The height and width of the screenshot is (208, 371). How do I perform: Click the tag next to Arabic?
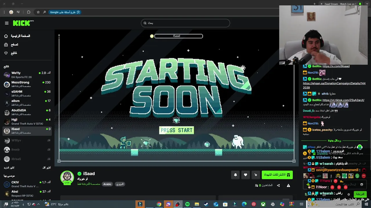pyautogui.click(x=120, y=184)
